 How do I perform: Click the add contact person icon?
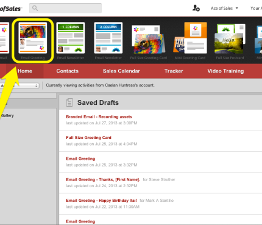click(196, 8)
